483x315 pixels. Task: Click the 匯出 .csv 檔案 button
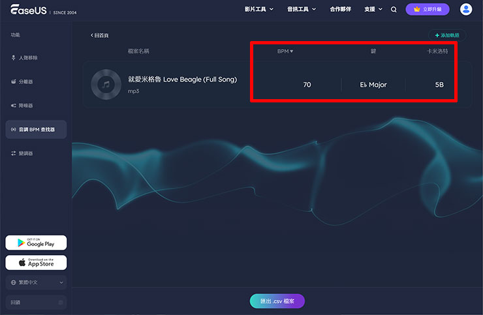point(277,301)
